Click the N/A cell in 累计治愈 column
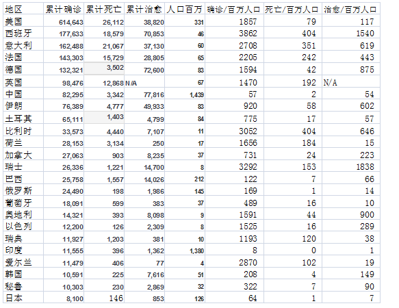Screen dimensions: 399x308 click(144, 81)
